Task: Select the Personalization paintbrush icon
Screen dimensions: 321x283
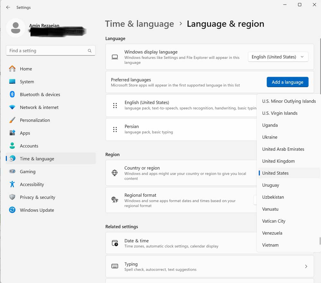Action: [x=12, y=120]
